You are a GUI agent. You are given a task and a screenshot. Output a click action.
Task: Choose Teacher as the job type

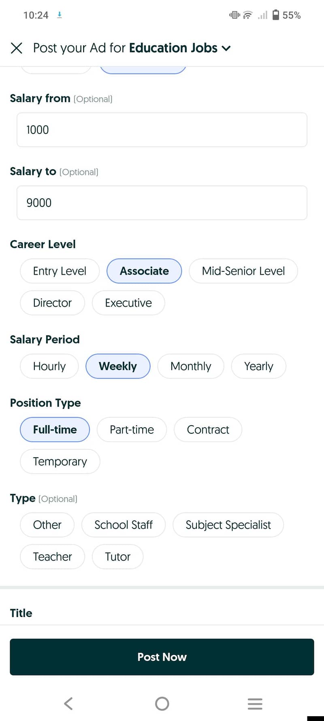pos(53,557)
